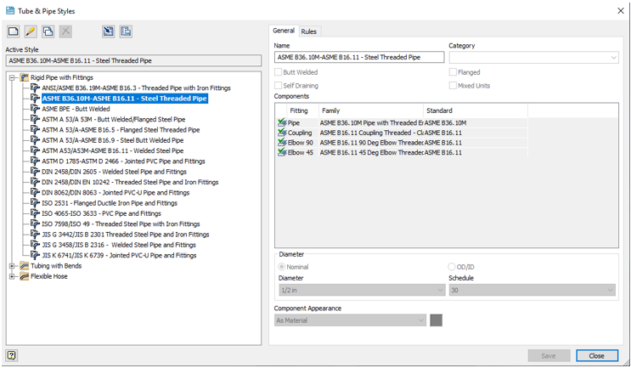Expand the Tubing with Bends node

click(13, 266)
